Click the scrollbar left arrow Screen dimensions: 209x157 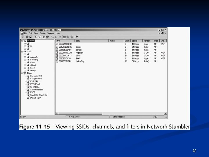pos(57,113)
